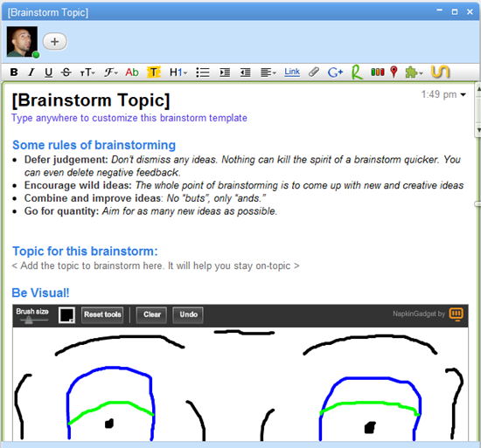Screen dimensions: 481x448
Task: Click the participant avatar photo
Action: 22,42
